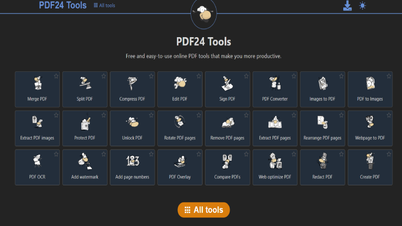Screen dimensions: 402x226
Task: Star the Extract PDF images tile
Action: 56,116
